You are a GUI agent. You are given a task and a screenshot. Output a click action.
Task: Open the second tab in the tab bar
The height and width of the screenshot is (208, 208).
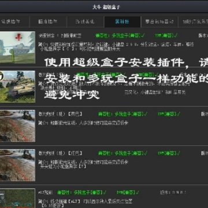point(48,22)
